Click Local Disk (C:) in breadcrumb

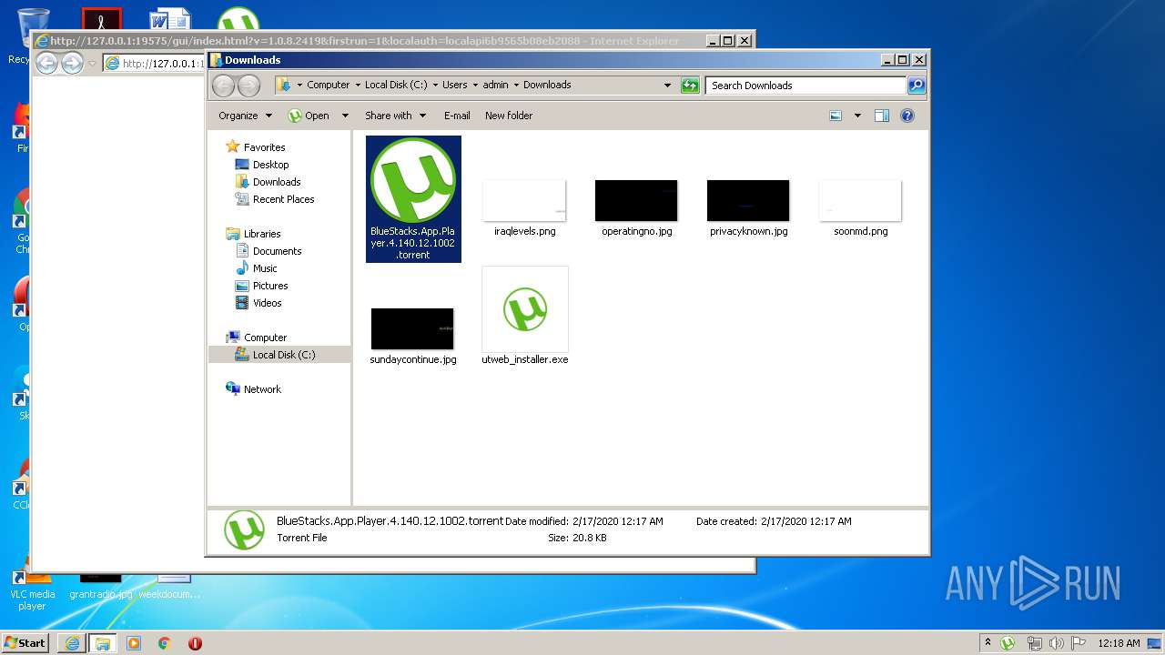click(x=396, y=85)
